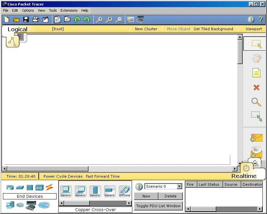Zoom in with plus magnifier

tap(99, 20)
